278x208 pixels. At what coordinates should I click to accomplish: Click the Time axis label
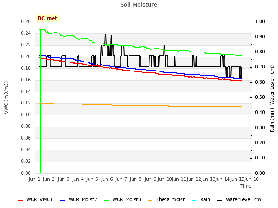[x=246, y=186]
